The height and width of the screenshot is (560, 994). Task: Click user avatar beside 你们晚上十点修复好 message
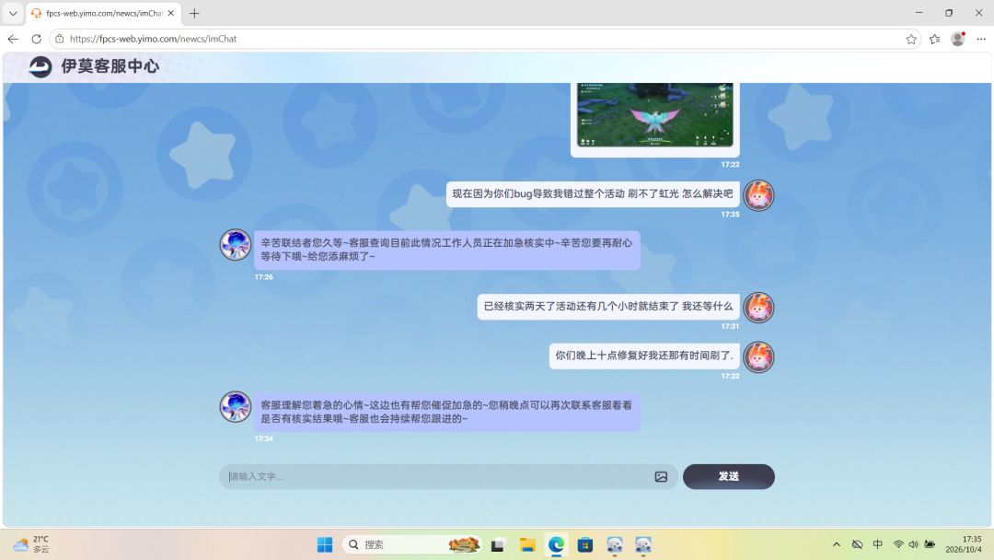[758, 357]
